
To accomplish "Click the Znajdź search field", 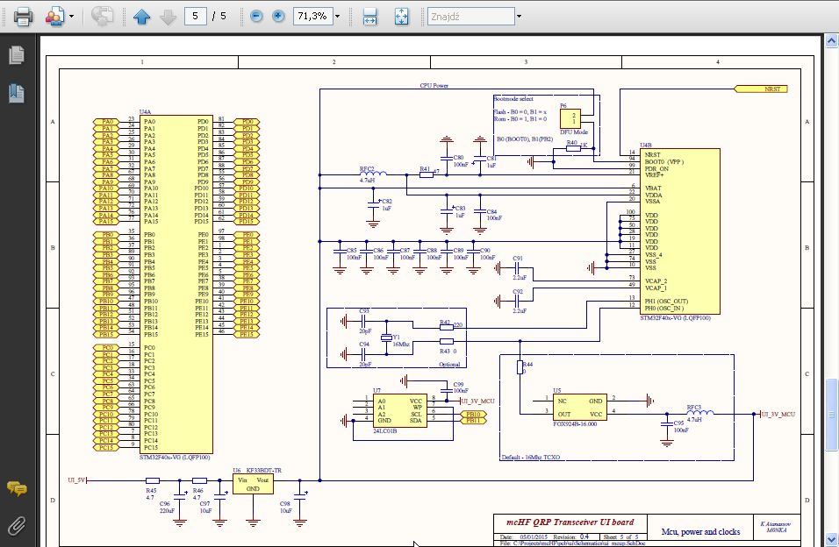I will pos(470,16).
